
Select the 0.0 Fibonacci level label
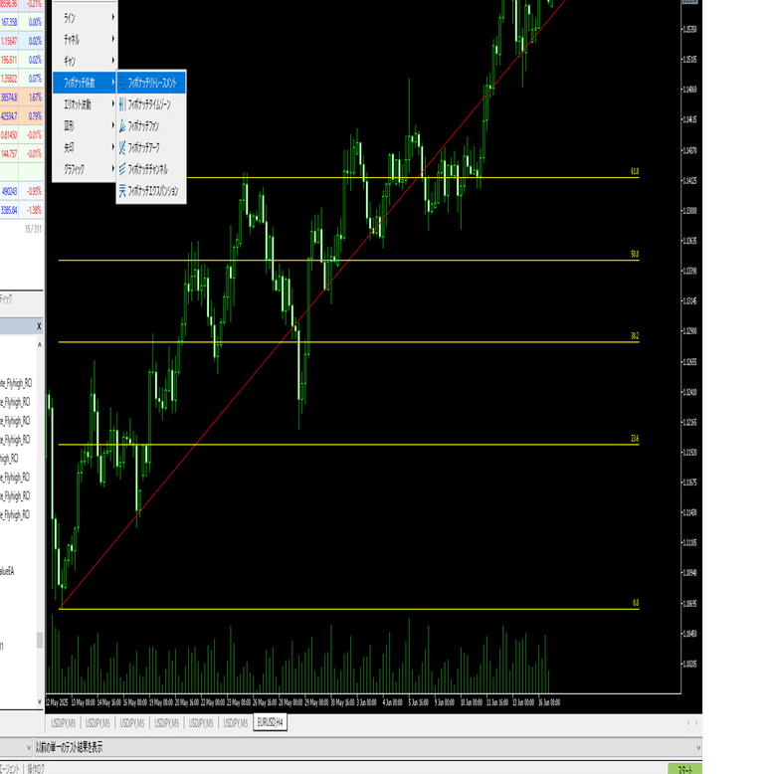[636, 603]
